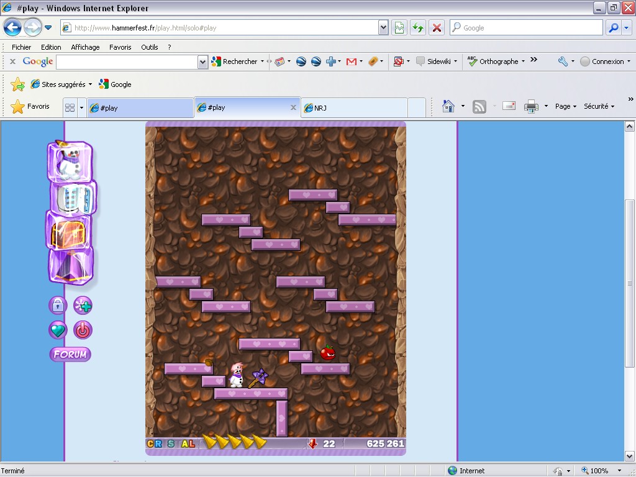Click the quick tabs grid icon
The width and height of the screenshot is (636, 477).
click(70, 107)
